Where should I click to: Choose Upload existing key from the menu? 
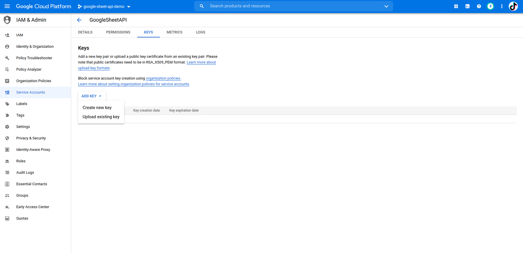(101, 117)
